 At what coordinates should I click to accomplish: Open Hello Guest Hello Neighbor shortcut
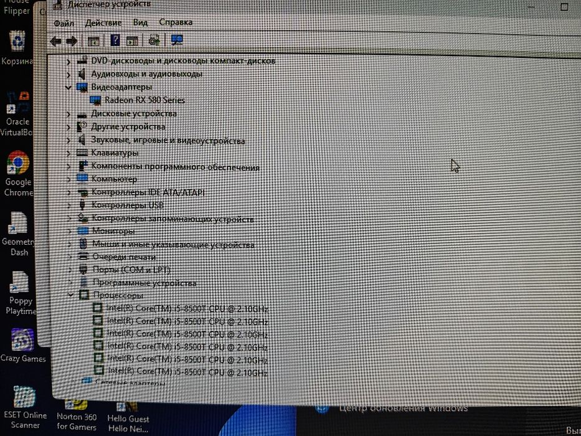click(128, 417)
